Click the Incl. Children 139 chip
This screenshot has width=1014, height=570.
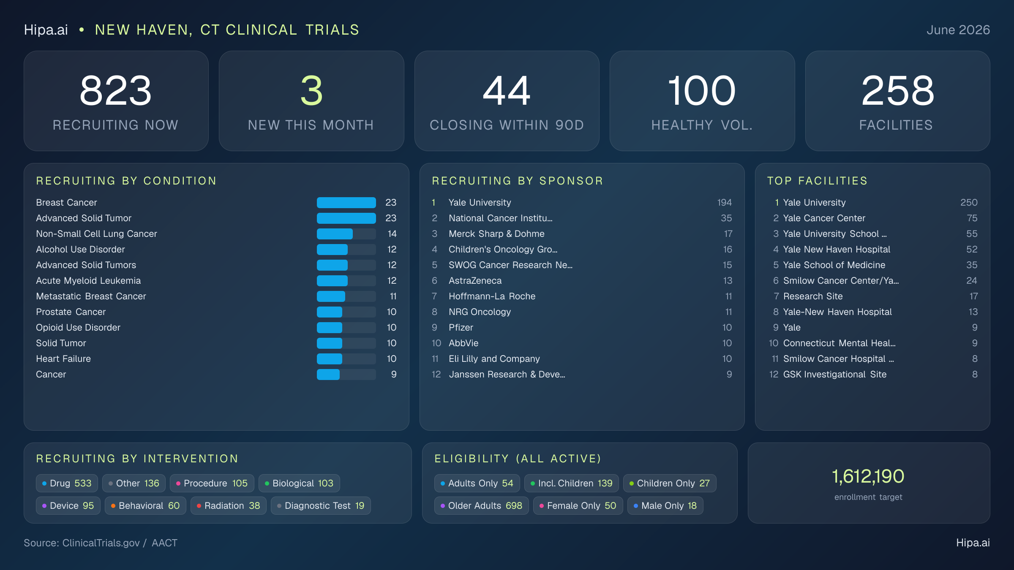coord(571,483)
